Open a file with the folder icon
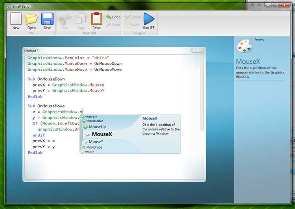 pos(31,19)
